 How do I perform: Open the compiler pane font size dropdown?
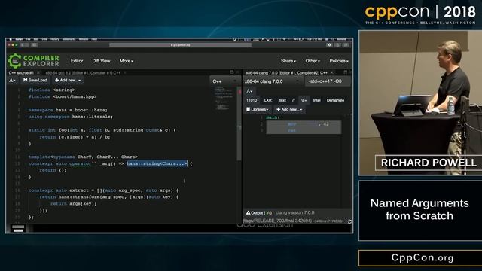[x=249, y=91]
